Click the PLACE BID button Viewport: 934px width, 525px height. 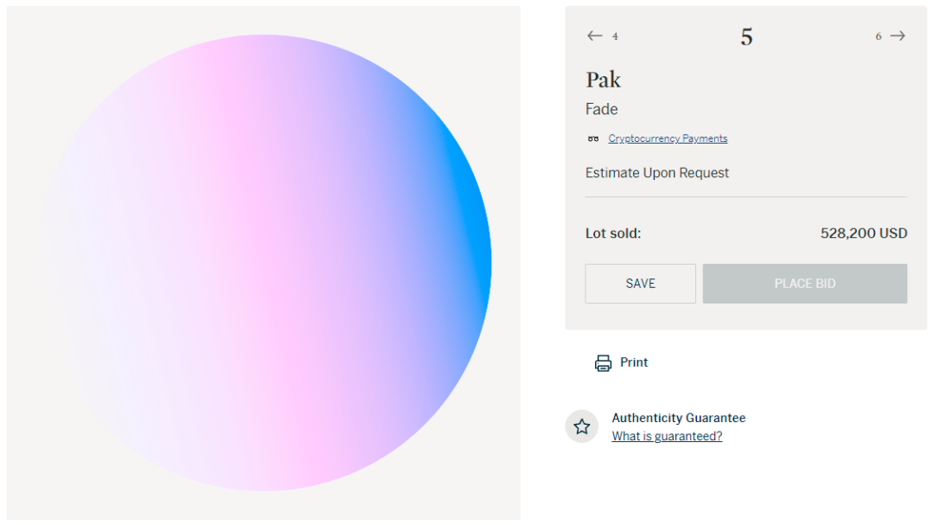(x=804, y=284)
